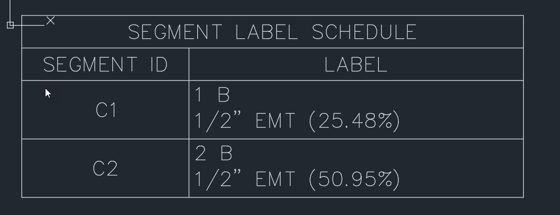This screenshot has width=560, height=215.
Task: Click the X axis marker icon
Action: point(51,21)
